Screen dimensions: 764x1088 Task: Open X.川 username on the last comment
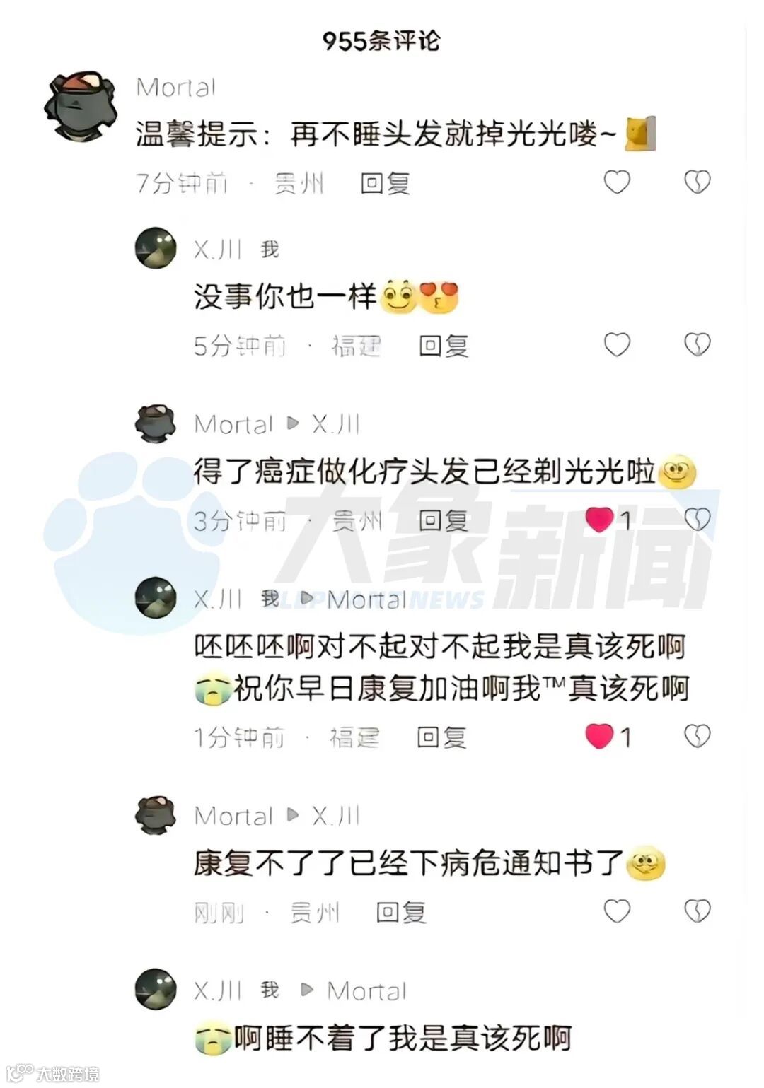coord(219,990)
